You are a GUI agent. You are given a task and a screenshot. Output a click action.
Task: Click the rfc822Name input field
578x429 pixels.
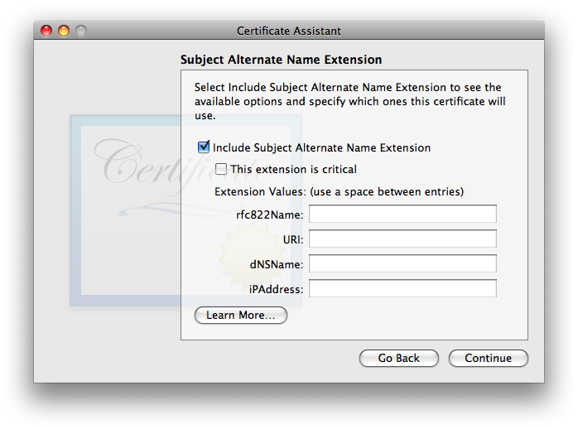point(402,214)
